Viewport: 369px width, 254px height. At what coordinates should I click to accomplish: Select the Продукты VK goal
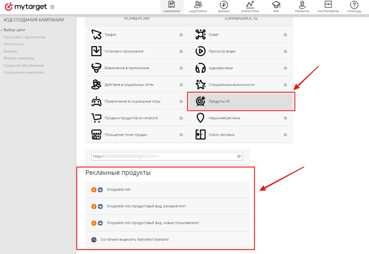(x=241, y=101)
